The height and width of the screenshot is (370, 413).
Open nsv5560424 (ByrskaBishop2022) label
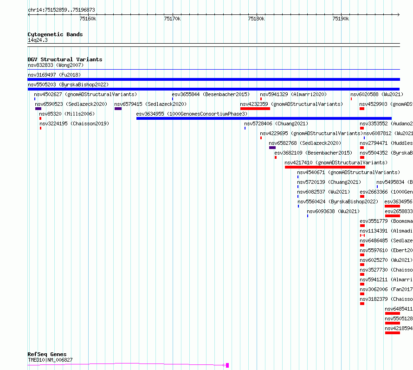338,201
